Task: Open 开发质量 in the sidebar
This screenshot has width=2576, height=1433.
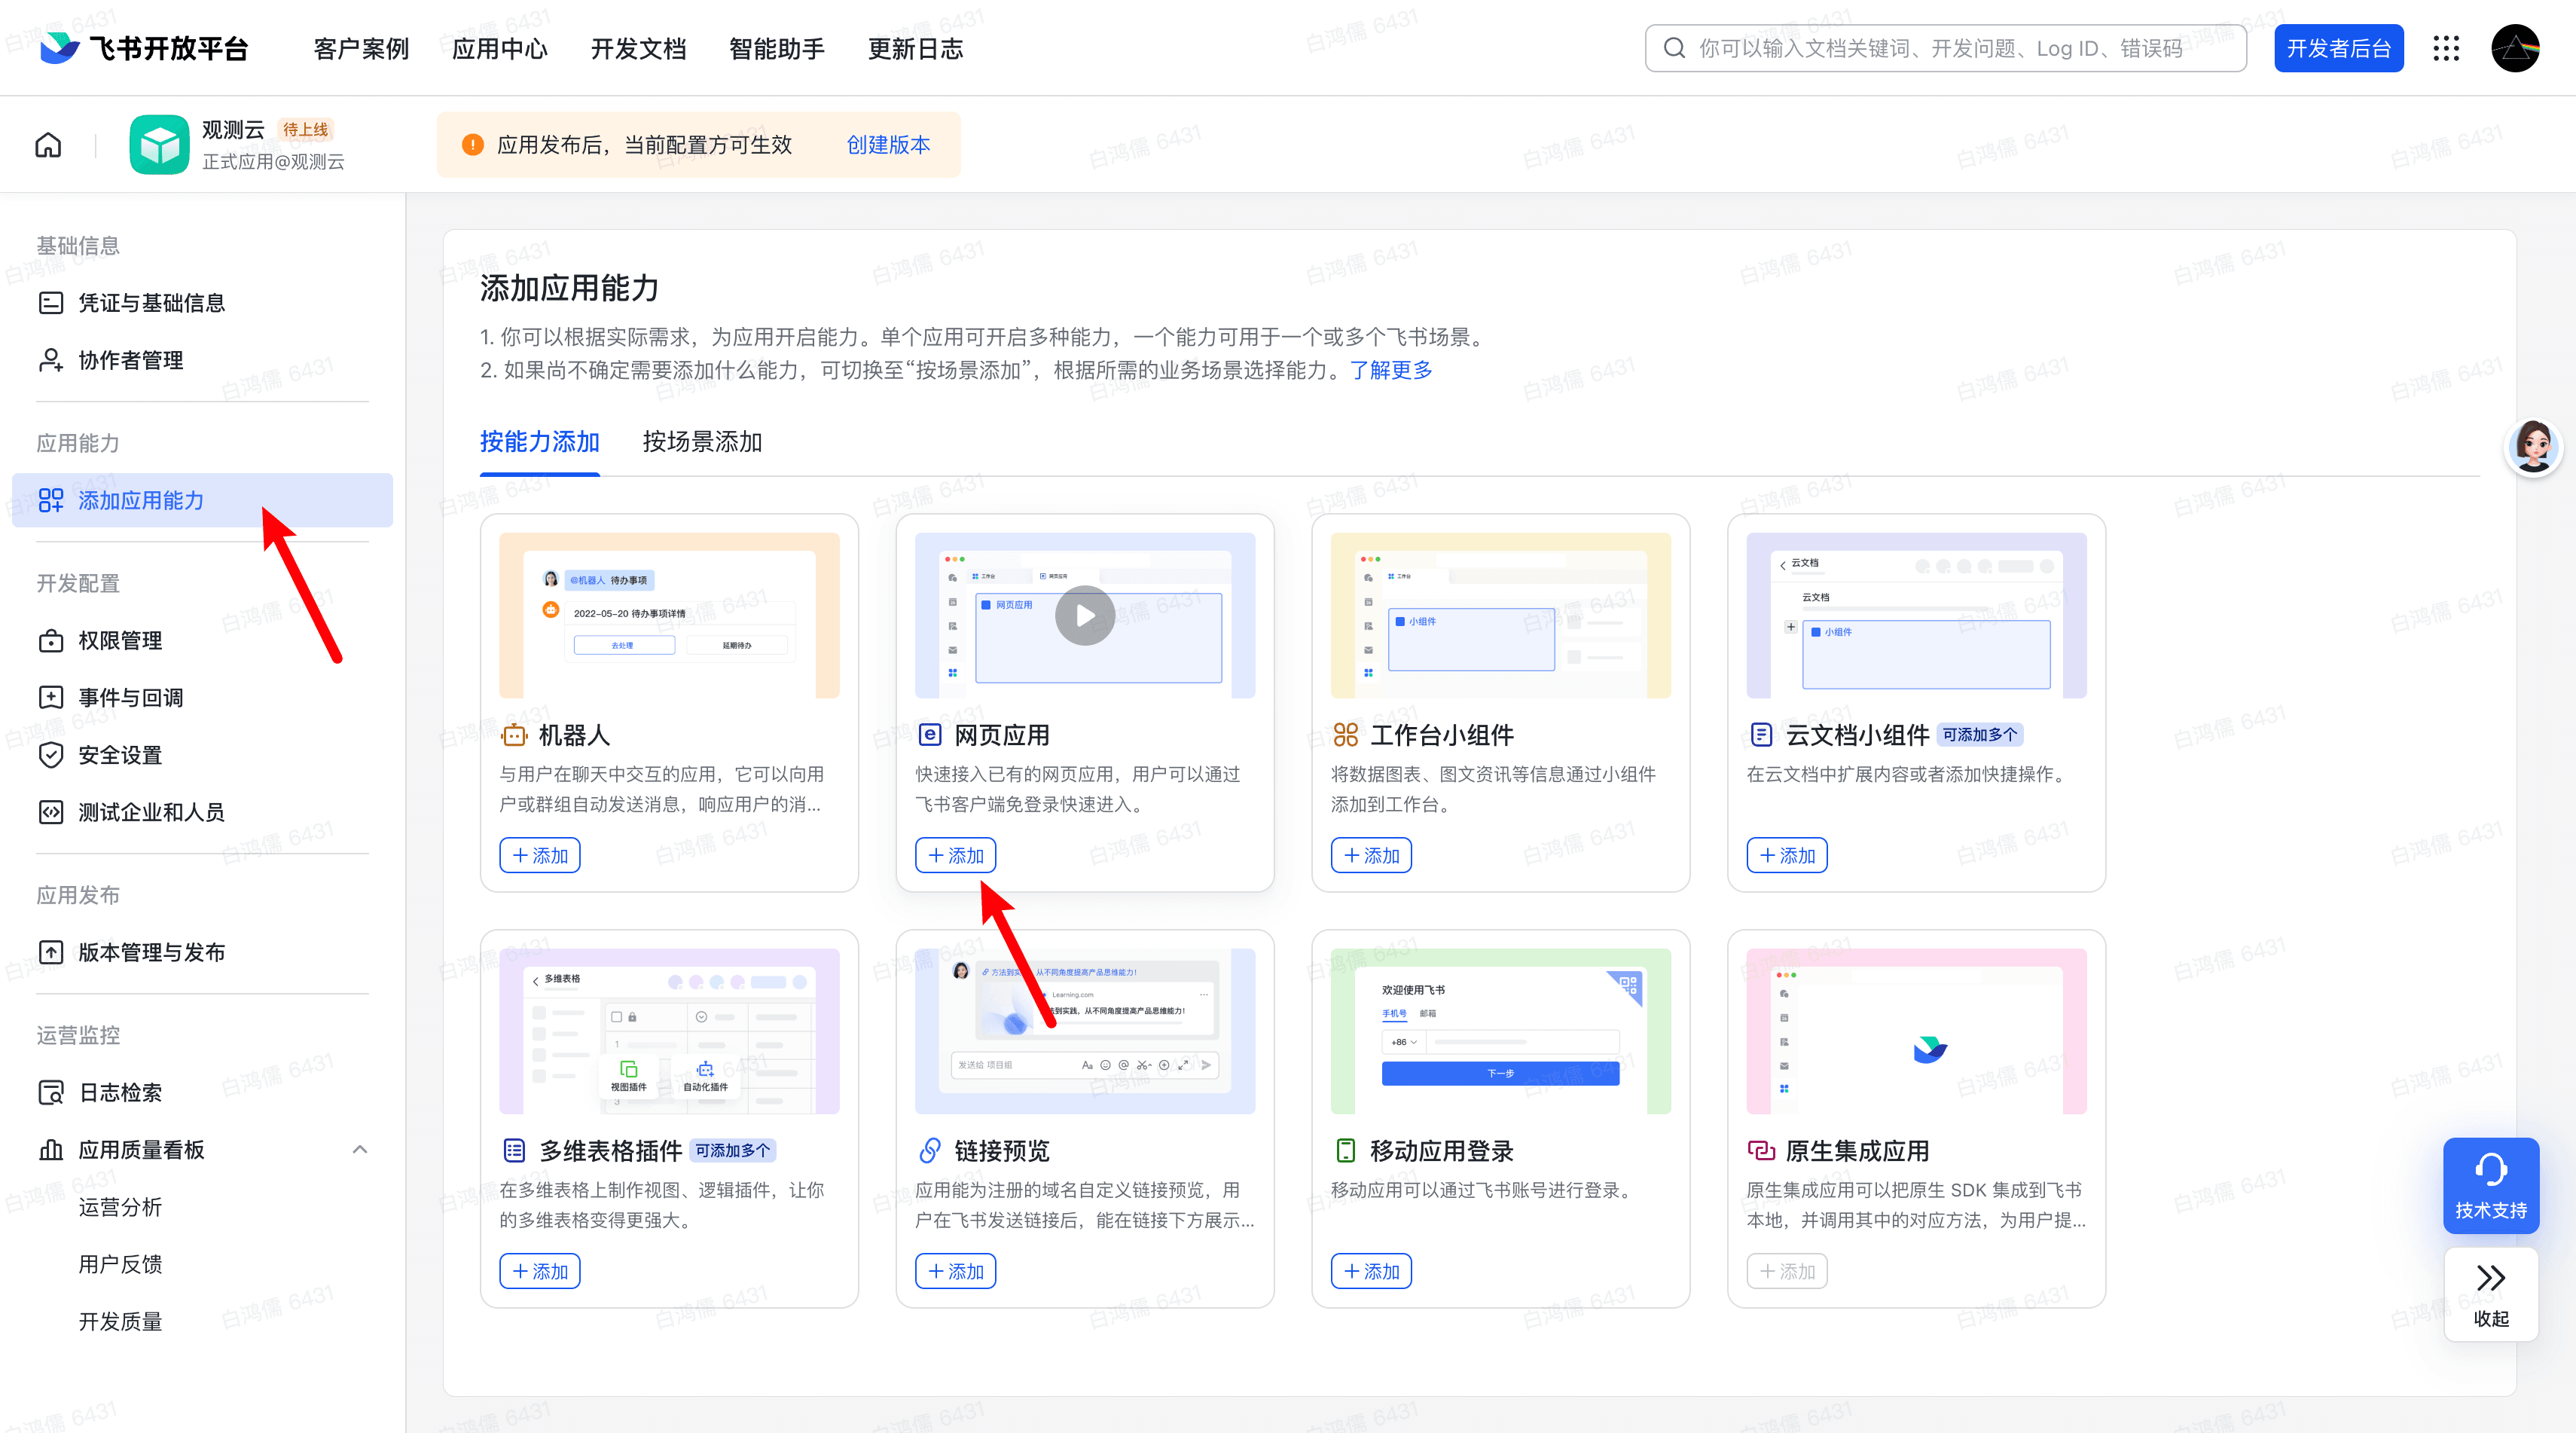Action: pos(121,1322)
